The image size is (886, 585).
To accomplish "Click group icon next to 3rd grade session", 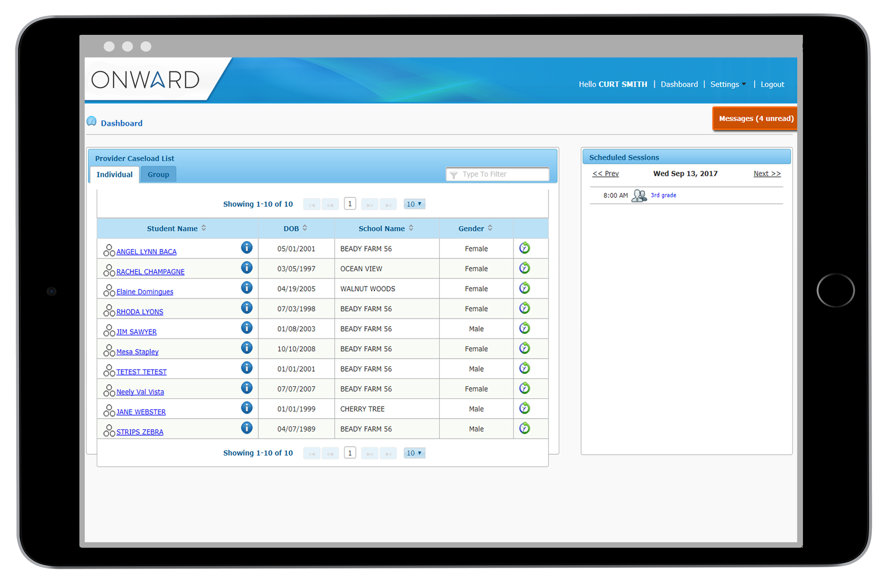I will click(x=639, y=195).
